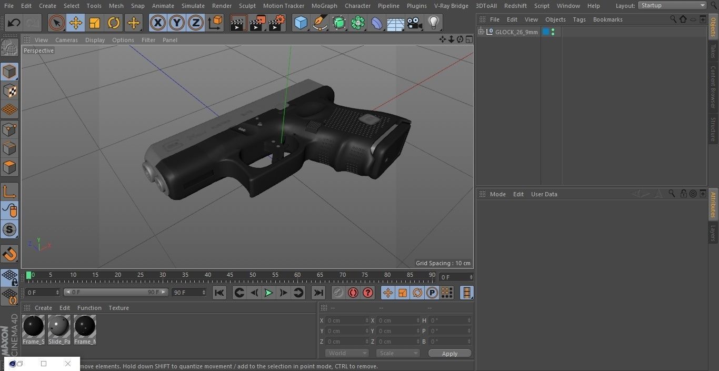Go to start of animation
Viewport: 719px width, 371px height.
(219, 293)
